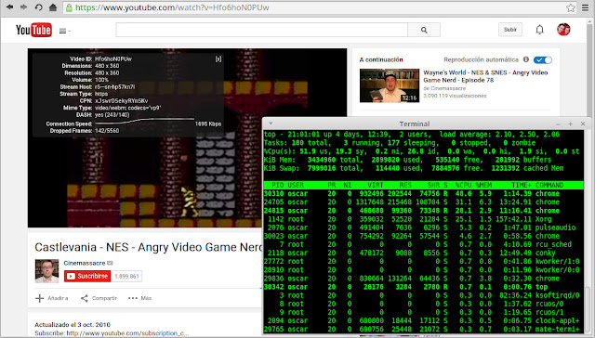Click Añadir a plus icon

[39, 298]
